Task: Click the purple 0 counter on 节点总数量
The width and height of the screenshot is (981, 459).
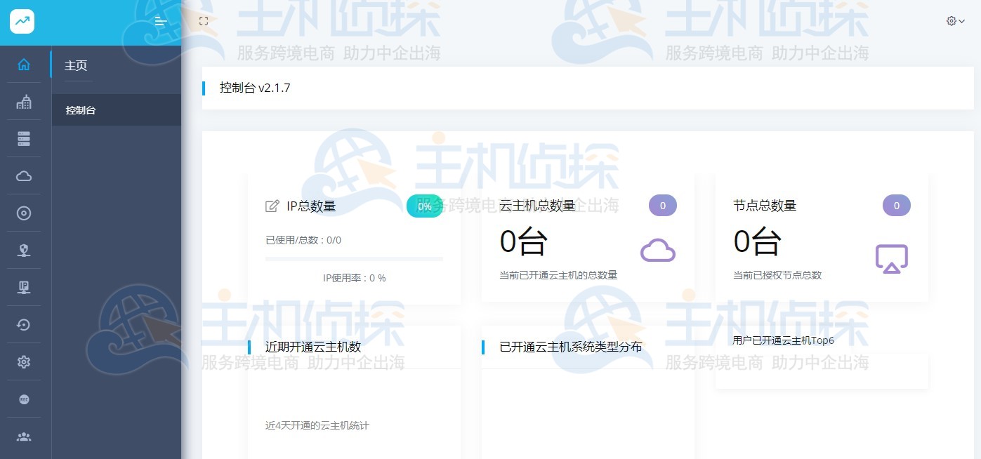Action: pyautogui.click(x=896, y=205)
